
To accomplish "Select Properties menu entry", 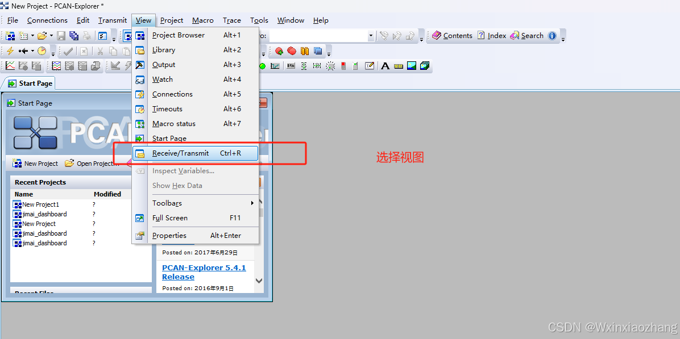I will tap(195, 236).
